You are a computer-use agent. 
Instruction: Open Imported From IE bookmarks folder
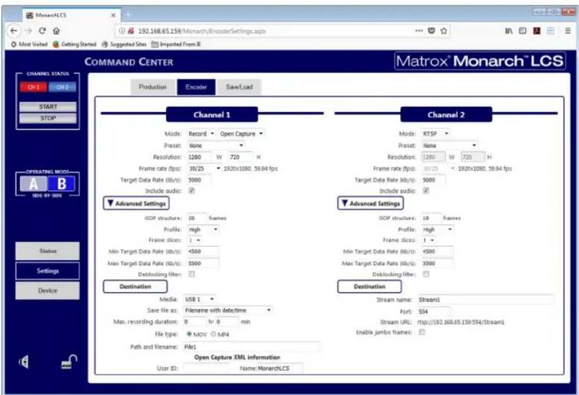[176, 45]
